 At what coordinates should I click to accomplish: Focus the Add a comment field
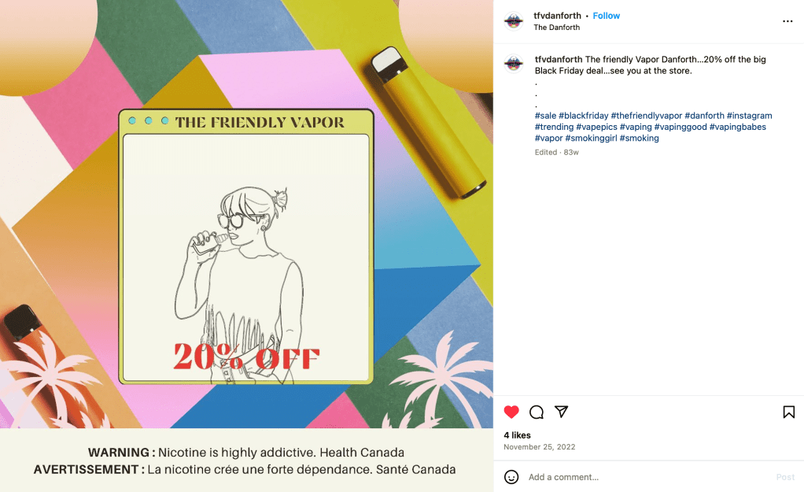[x=649, y=477]
